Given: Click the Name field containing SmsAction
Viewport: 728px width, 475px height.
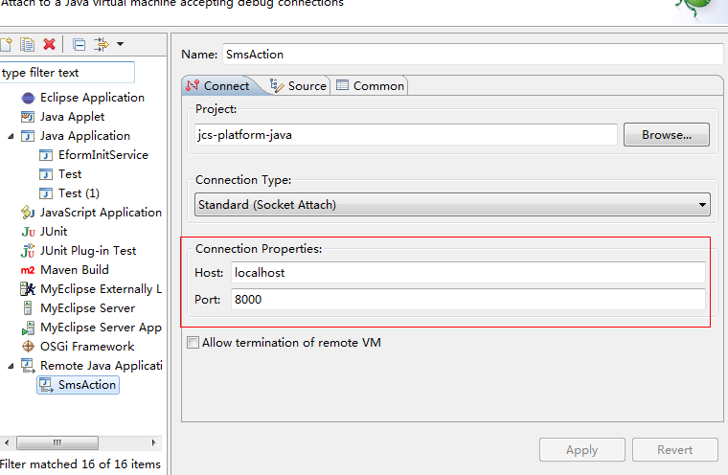Looking at the screenshot, I should [x=472, y=55].
